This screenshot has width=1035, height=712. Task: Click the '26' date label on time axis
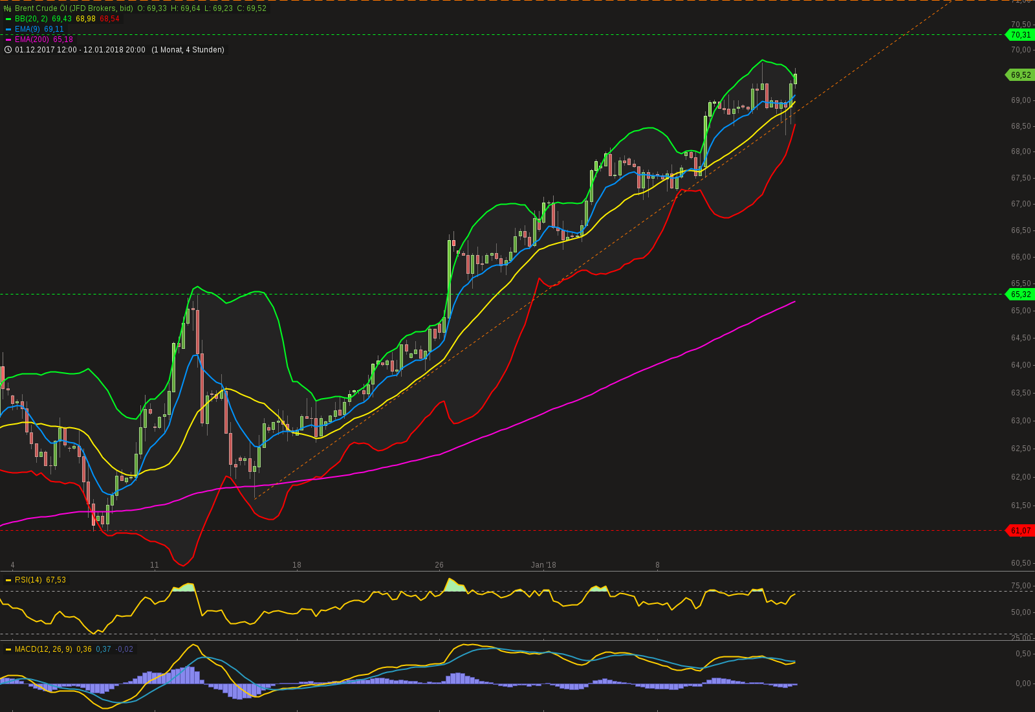pyautogui.click(x=439, y=565)
